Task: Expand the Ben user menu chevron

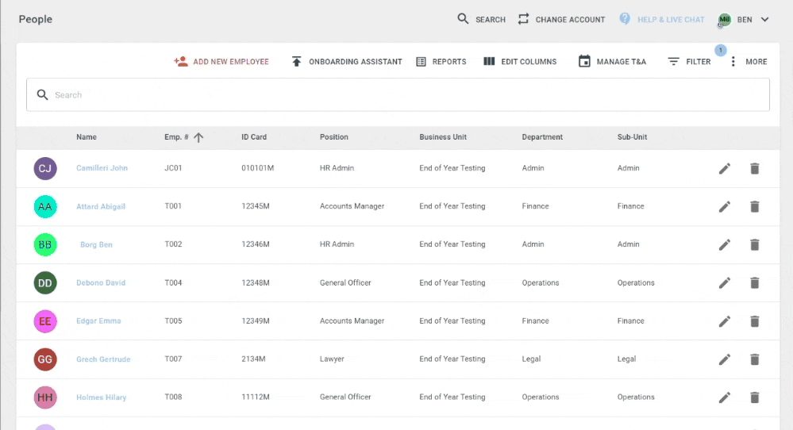Action: [764, 19]
